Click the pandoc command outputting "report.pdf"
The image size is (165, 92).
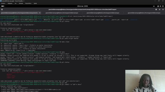click(56, 57)
